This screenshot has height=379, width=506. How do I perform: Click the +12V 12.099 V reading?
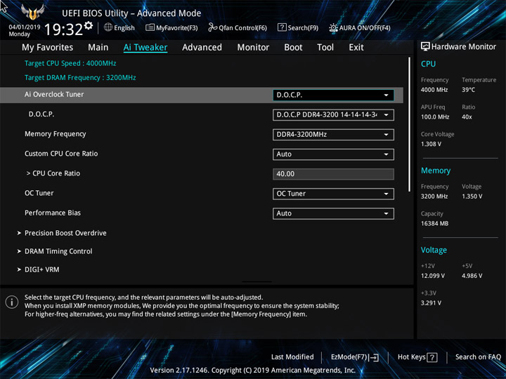click(x=432, y=276)
